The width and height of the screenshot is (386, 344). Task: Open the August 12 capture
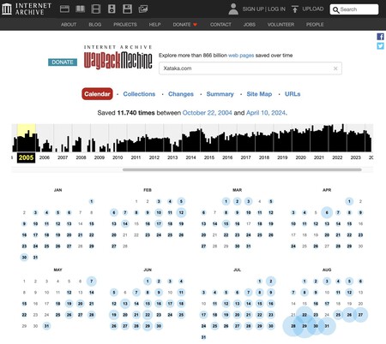349,293
